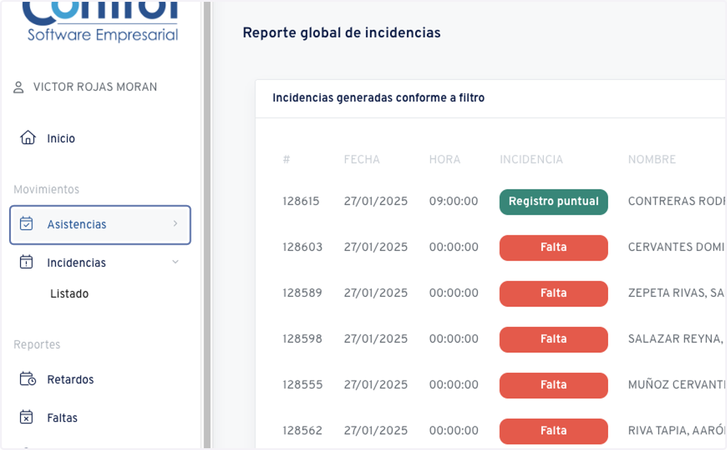This screenshot has height=450, width=727.
Task: Open the Listado submenu item
Action: pos(69,294)
